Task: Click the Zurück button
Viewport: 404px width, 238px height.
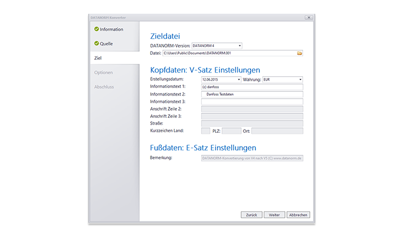Action: (x=252, y=215)
